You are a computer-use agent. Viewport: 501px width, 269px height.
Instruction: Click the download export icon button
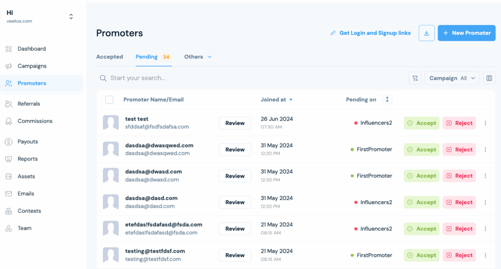tap(427, 33)
